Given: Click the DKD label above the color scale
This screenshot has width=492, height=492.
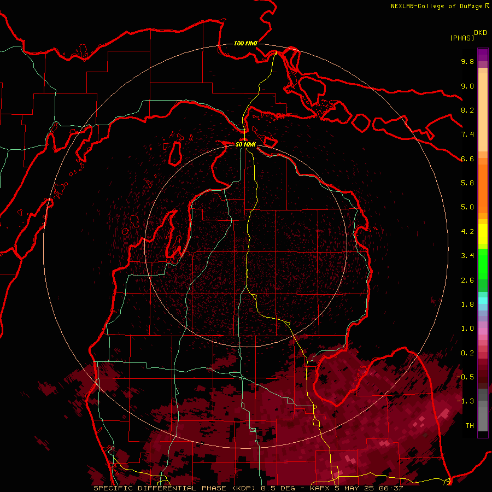Looking at the screenshot, I should tap(480, 33).
